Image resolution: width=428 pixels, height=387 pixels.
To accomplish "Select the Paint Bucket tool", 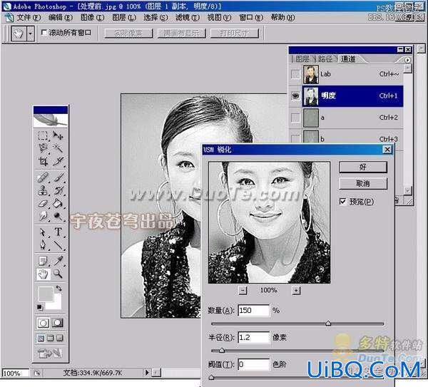I will (x=58, y=203).
